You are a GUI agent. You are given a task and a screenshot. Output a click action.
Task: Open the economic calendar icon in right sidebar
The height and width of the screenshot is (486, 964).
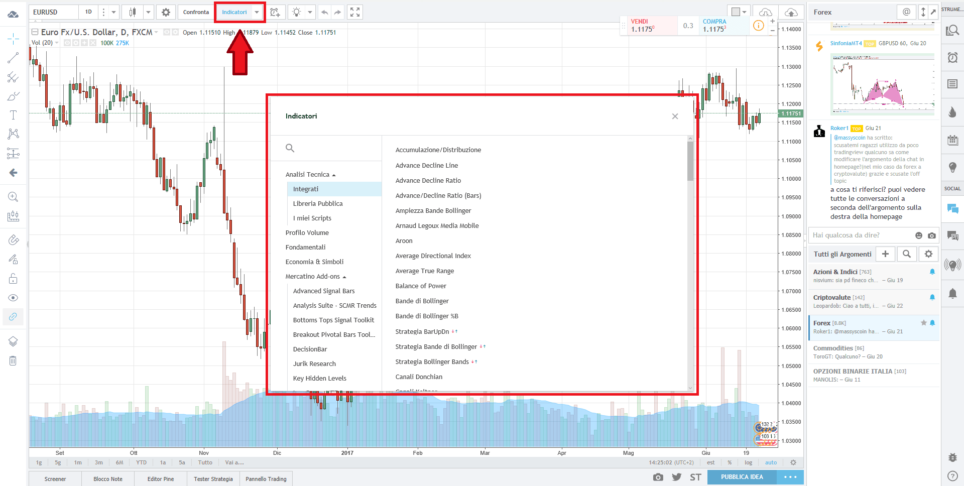click(952, 140)
